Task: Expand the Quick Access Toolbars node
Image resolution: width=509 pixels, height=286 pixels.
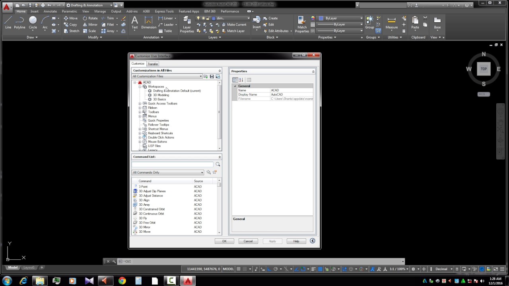Action: [140, 104]
